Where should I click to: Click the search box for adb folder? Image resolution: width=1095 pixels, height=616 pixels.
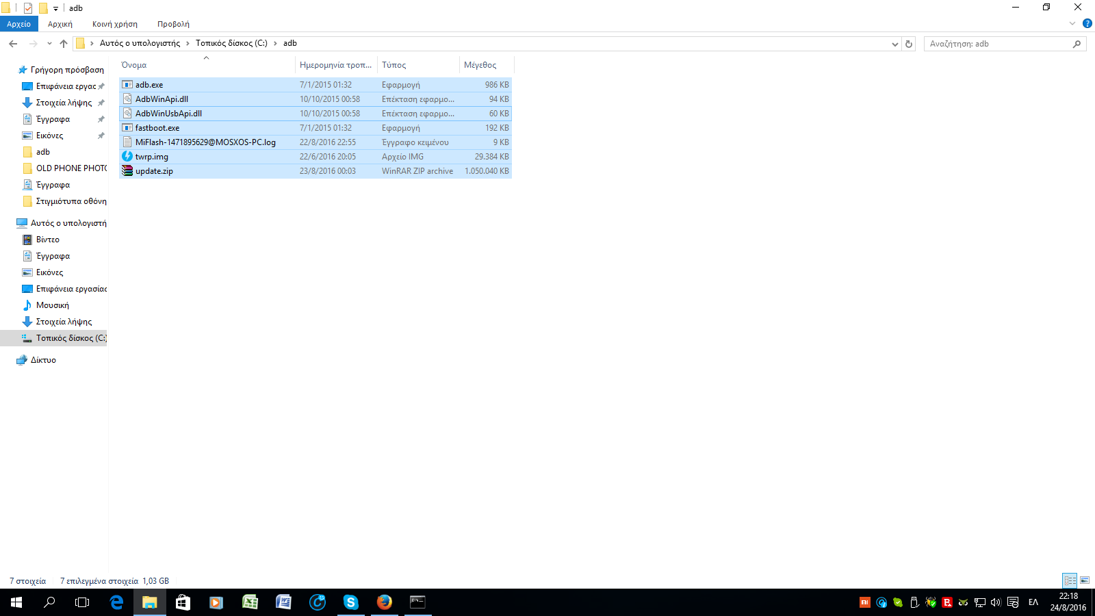tap(998, 44)
